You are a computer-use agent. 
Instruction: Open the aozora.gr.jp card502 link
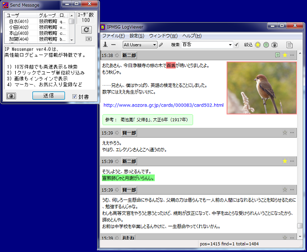163,105
